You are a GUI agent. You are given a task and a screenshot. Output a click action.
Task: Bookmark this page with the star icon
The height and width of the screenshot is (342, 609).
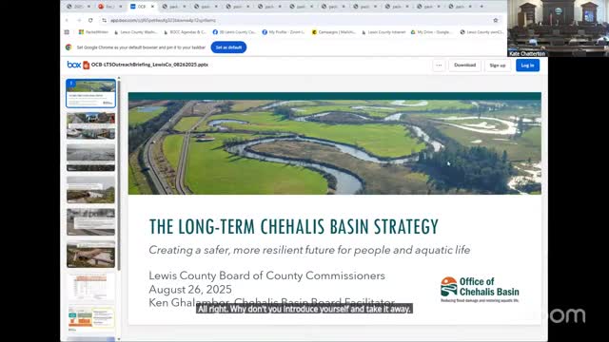pos(496,20)
